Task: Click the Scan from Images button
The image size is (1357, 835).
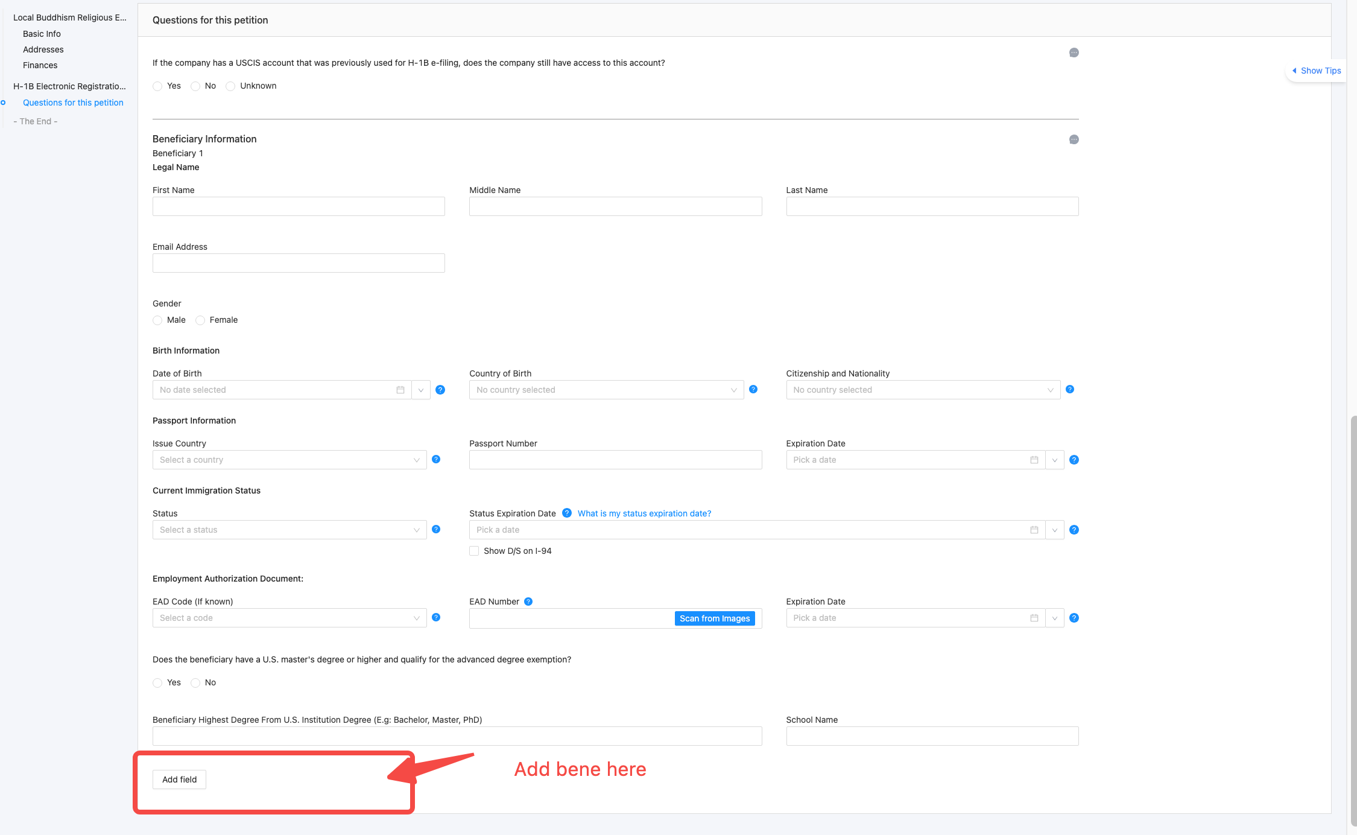Action: click(714, 618)
